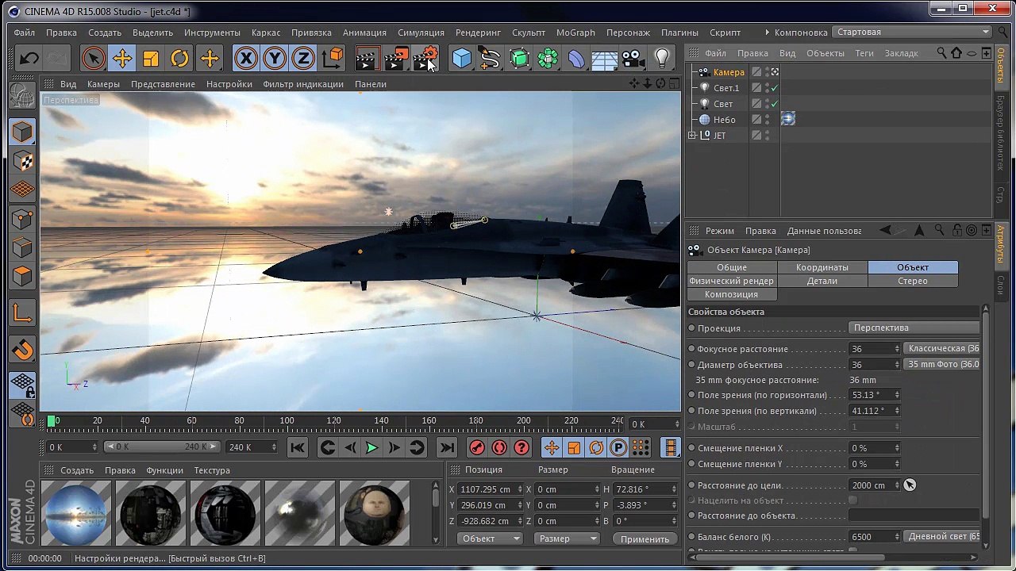Screen dimensions: 1016x571
Task: Render the current view with the clapperboard icon
Action: (x=367, y=58)
